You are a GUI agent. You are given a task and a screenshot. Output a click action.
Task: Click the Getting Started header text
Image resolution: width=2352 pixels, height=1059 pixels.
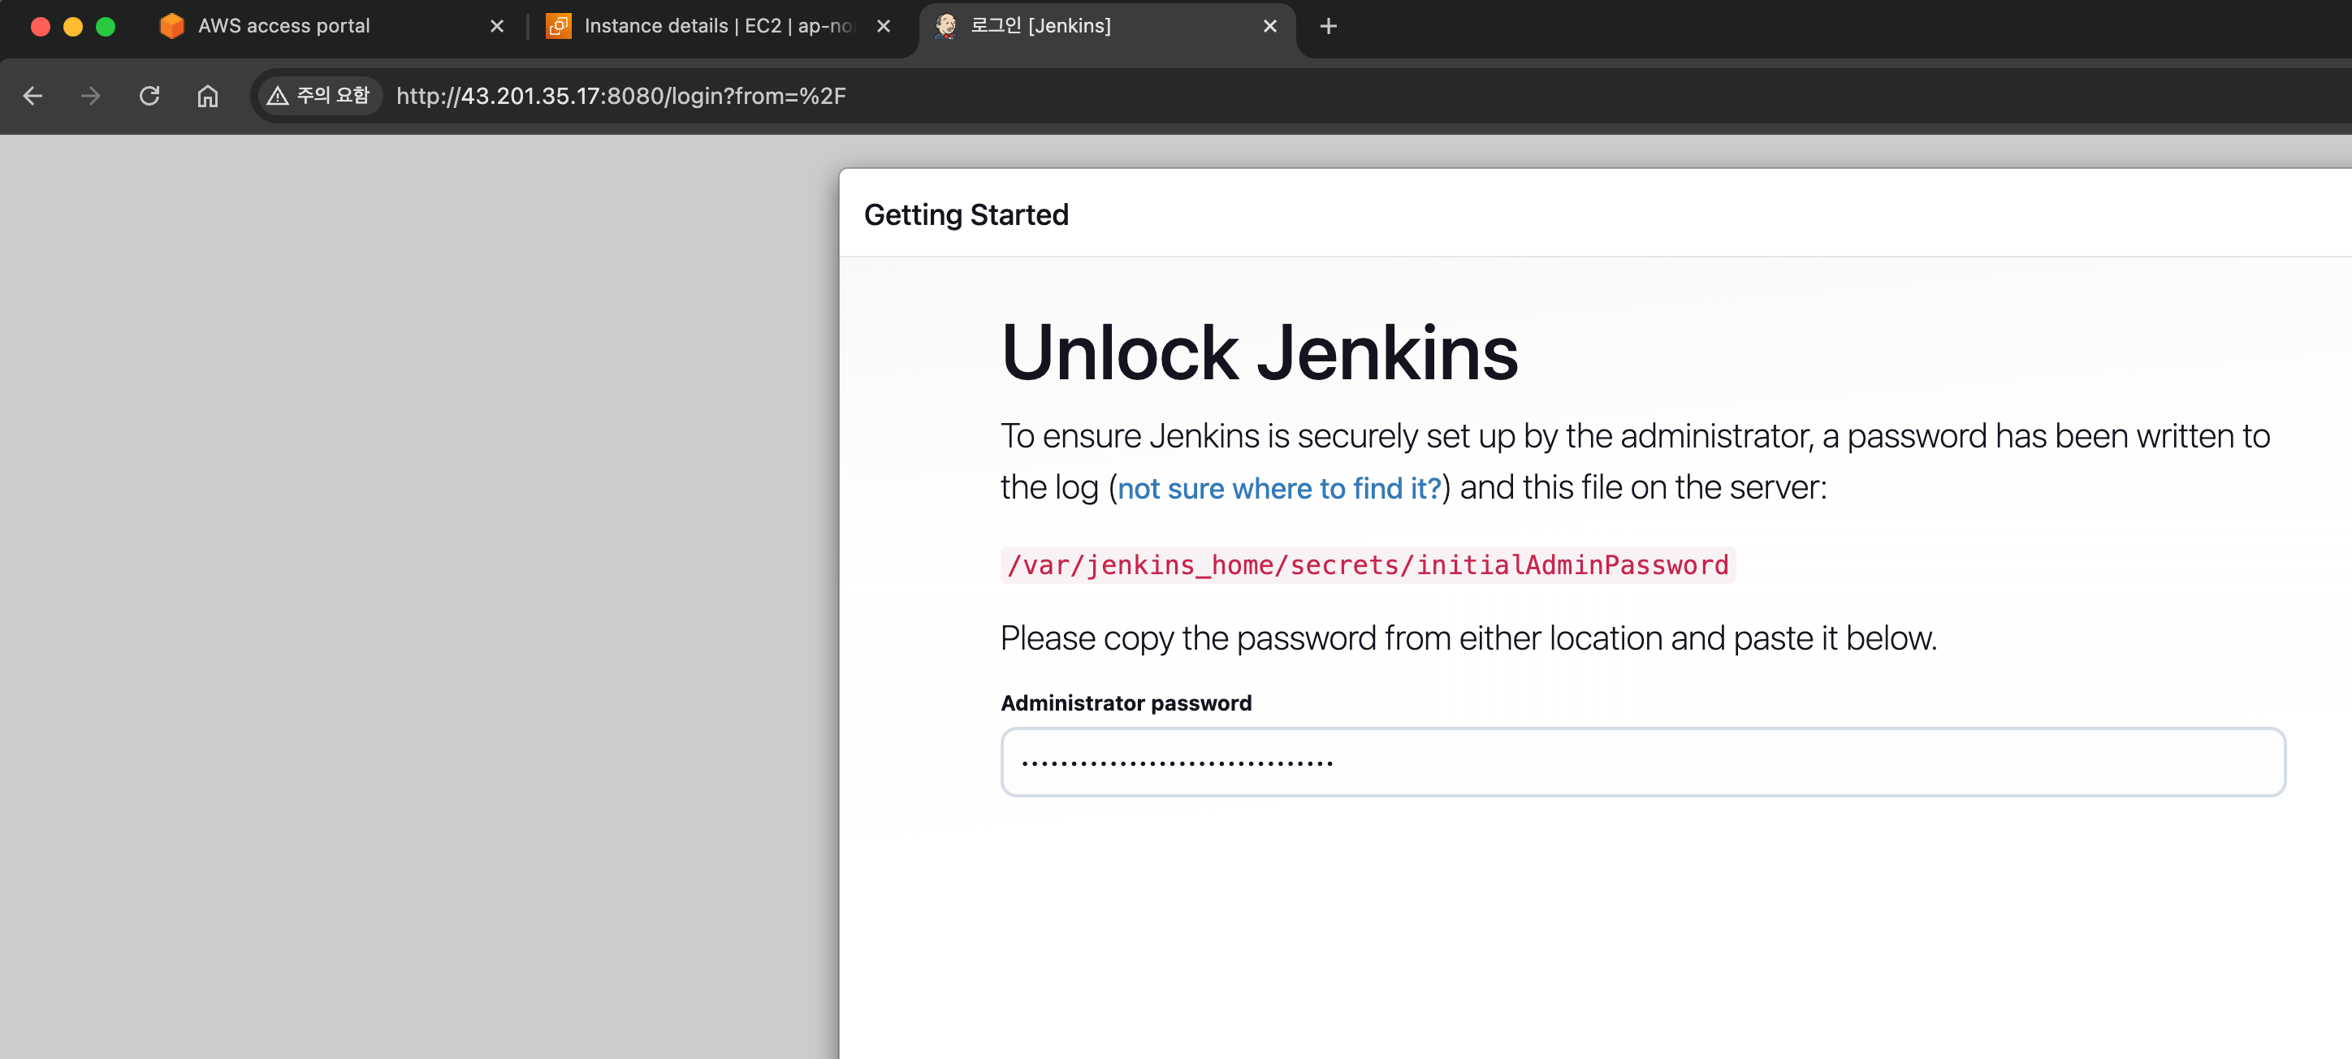(x=966, y=214)
